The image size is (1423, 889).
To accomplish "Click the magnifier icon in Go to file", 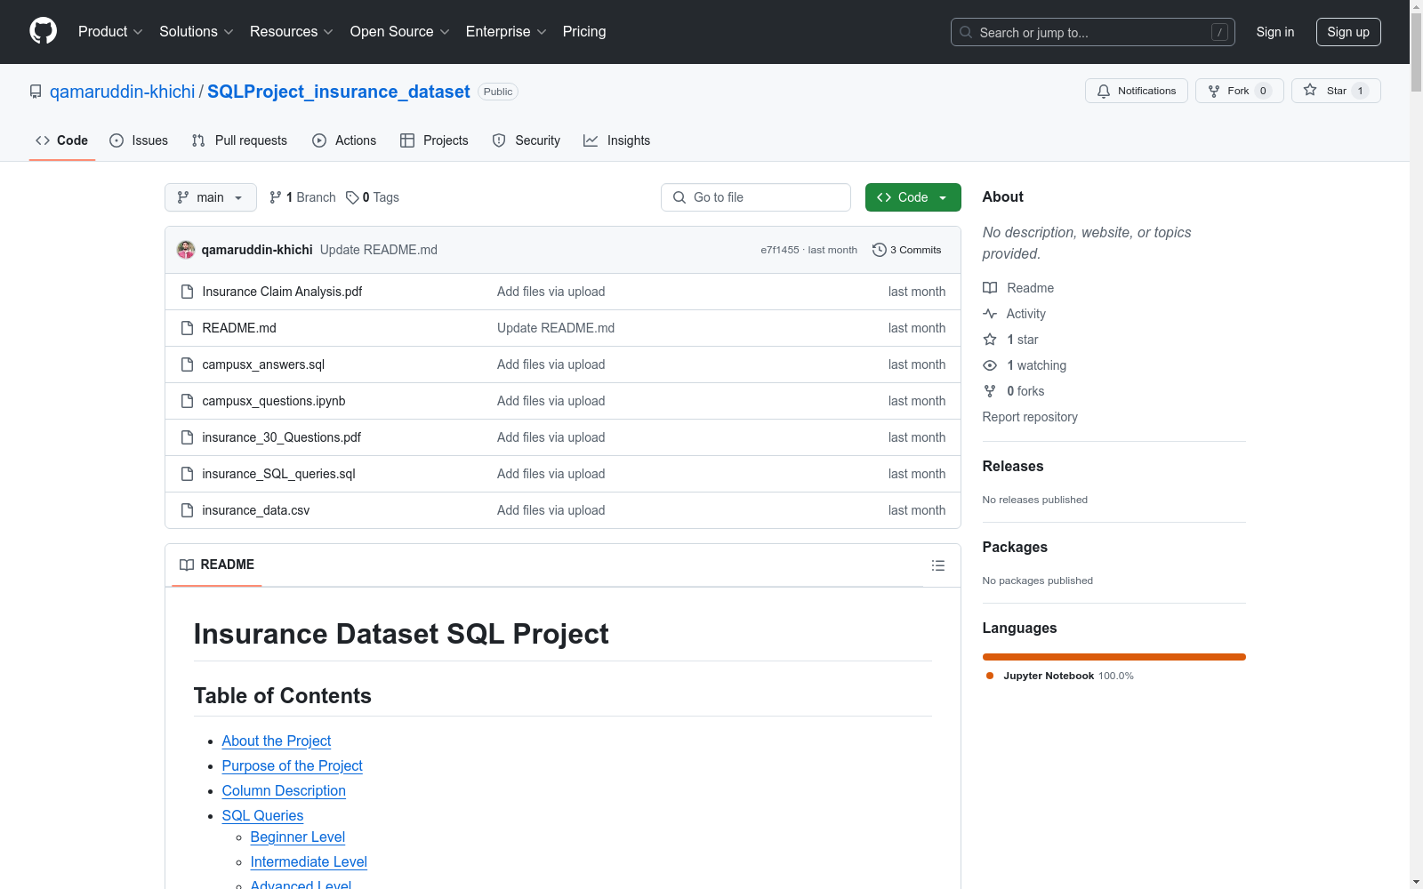I will [x=679, y=197].
